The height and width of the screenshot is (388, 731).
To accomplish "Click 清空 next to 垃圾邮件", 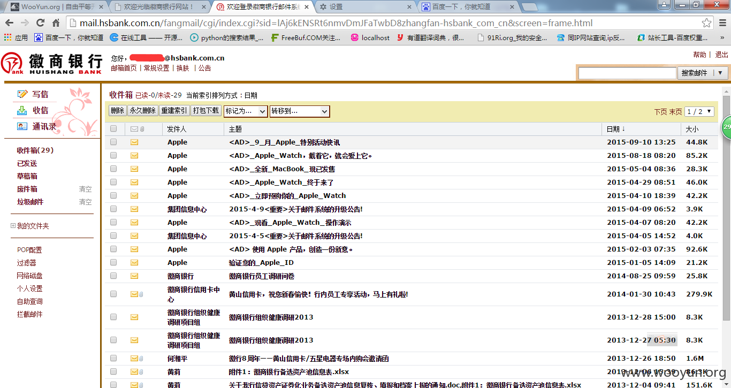I will [85, 202].
